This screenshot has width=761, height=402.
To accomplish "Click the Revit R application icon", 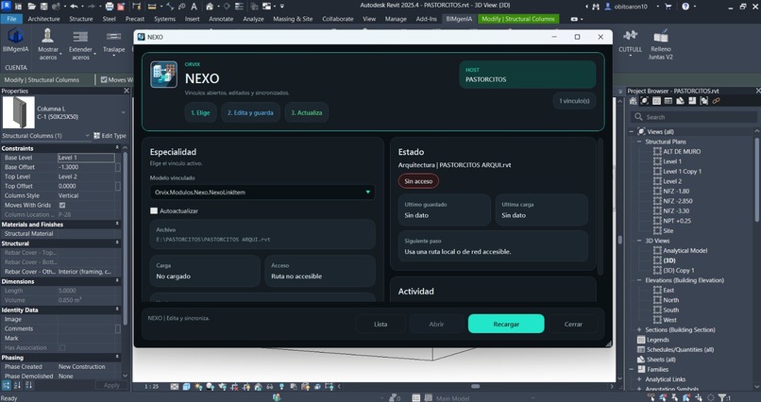I will click(6, 6).
